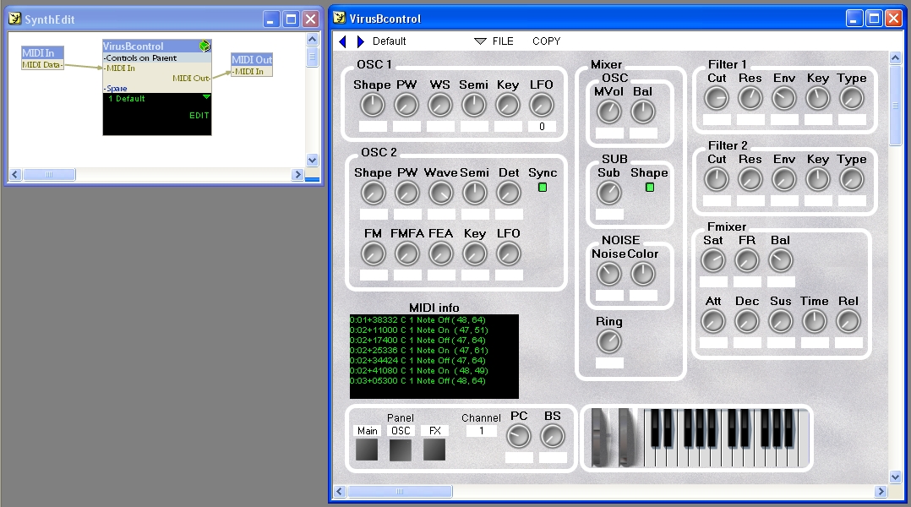911x507 pixels.
Task: Click the SynthEdit horizontal scroll left arrow
Action: click(x=15, y=174)
